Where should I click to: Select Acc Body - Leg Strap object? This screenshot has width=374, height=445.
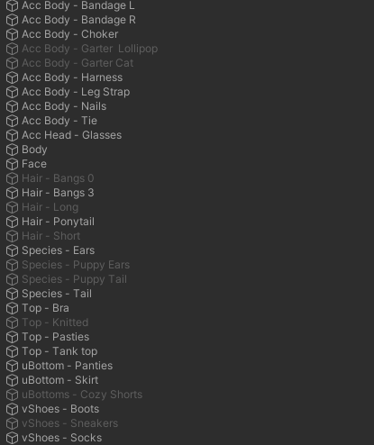[x=76, y=92]
